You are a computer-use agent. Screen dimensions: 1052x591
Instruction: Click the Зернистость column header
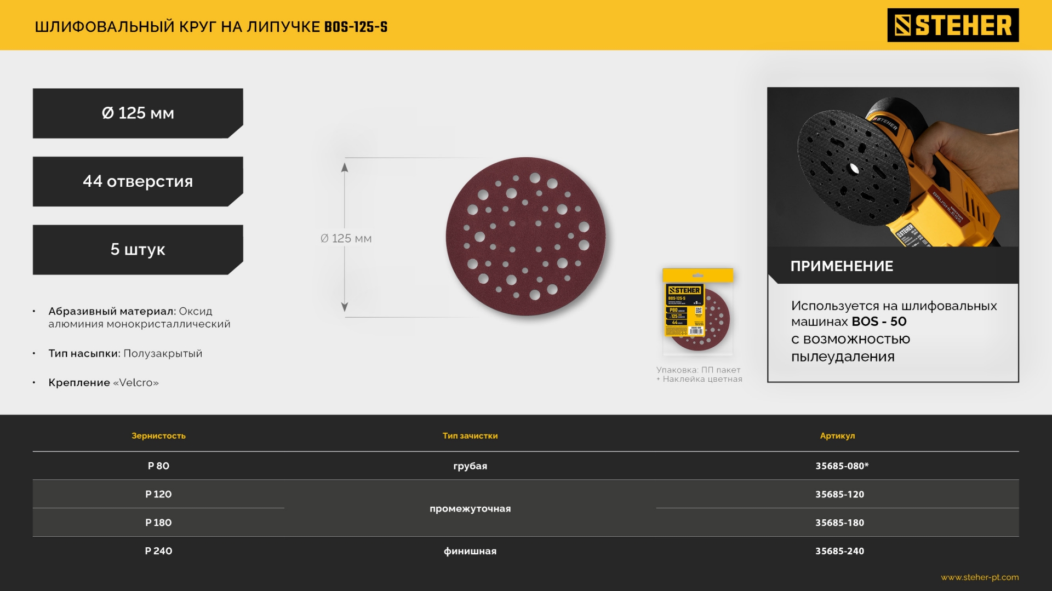click(x=158, y=435)
